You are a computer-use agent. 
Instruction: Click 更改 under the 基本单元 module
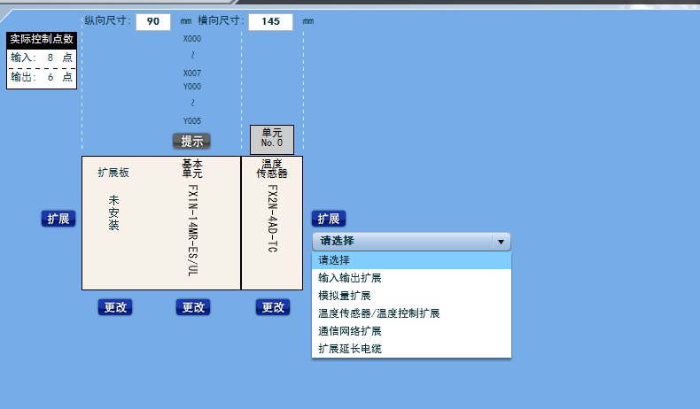click(193, 307)
